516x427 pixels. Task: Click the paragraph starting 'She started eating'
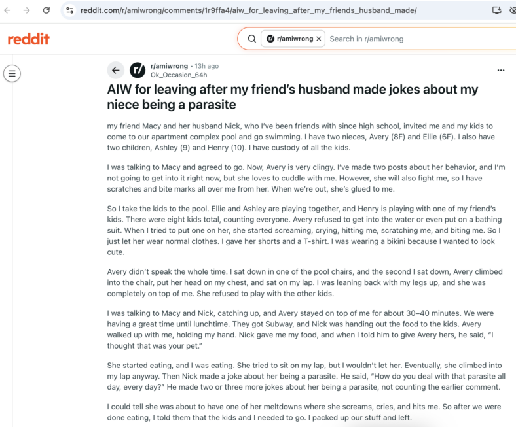[x=306, y=377]
